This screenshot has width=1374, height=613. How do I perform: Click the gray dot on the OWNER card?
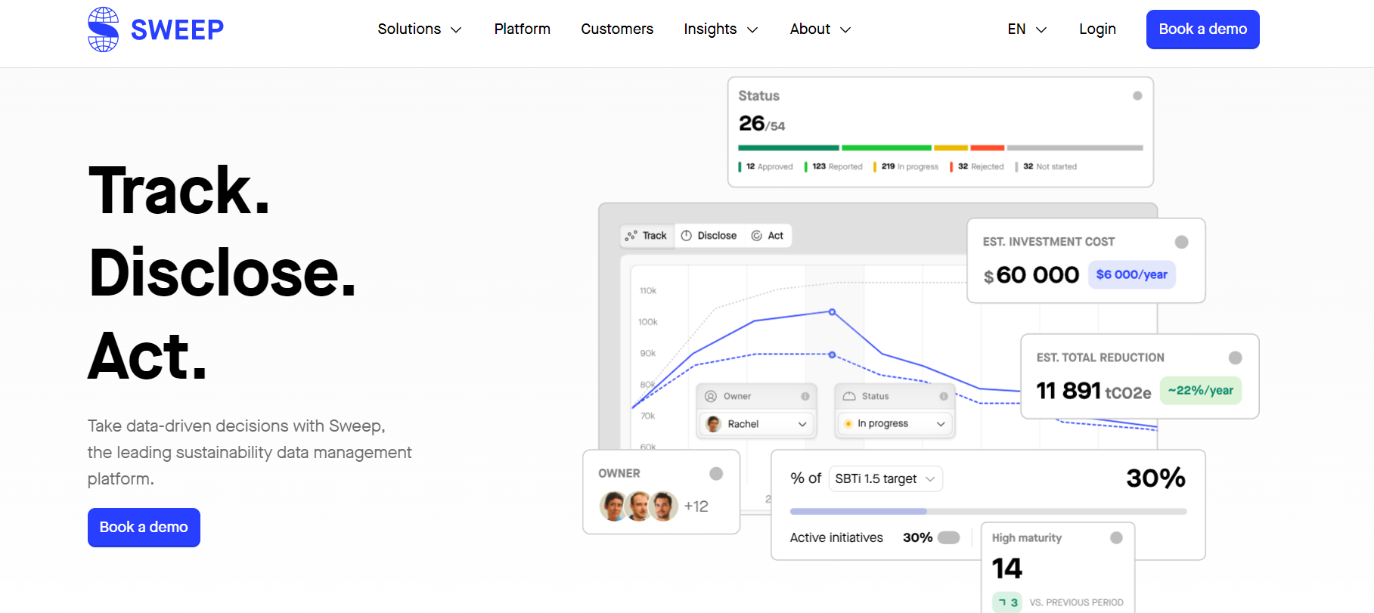pos(716,473)
